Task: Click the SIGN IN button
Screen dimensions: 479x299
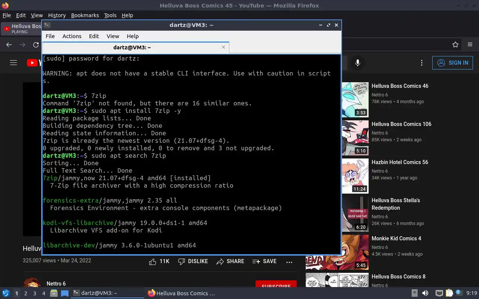Action: tap(452, 63)
